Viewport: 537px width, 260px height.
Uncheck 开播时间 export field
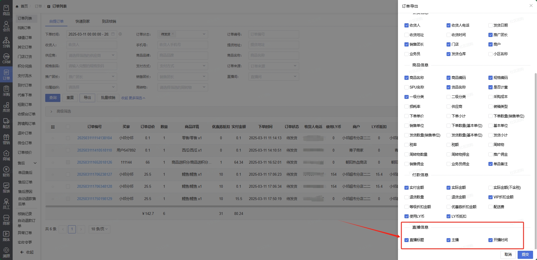(490, 240)
